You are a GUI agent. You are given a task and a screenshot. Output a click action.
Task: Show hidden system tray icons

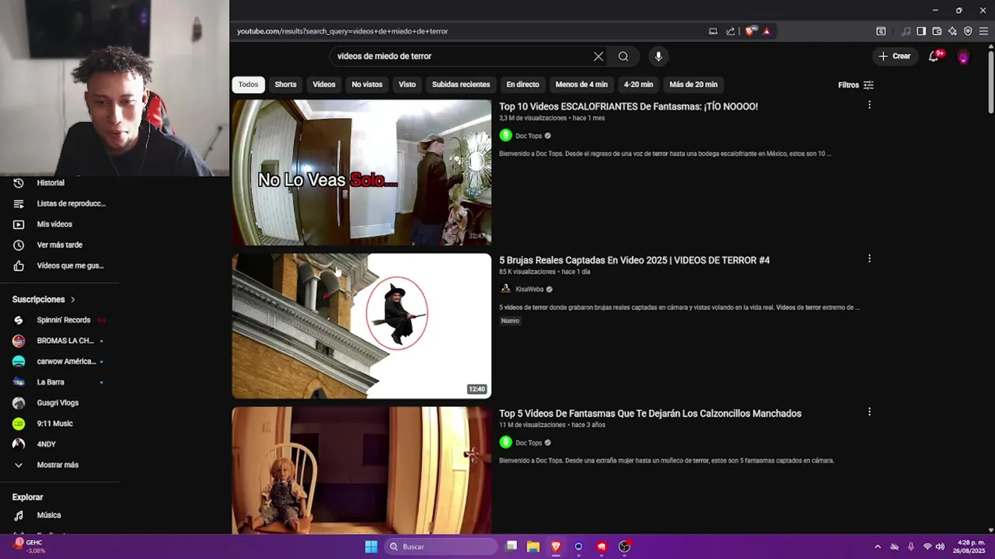pos(878,547)
